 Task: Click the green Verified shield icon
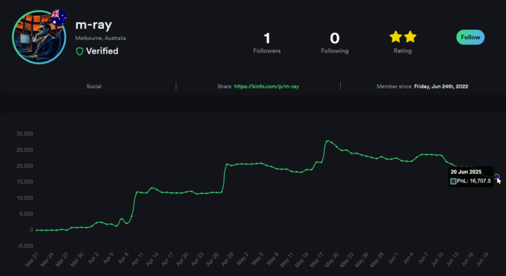coord(79,51)
